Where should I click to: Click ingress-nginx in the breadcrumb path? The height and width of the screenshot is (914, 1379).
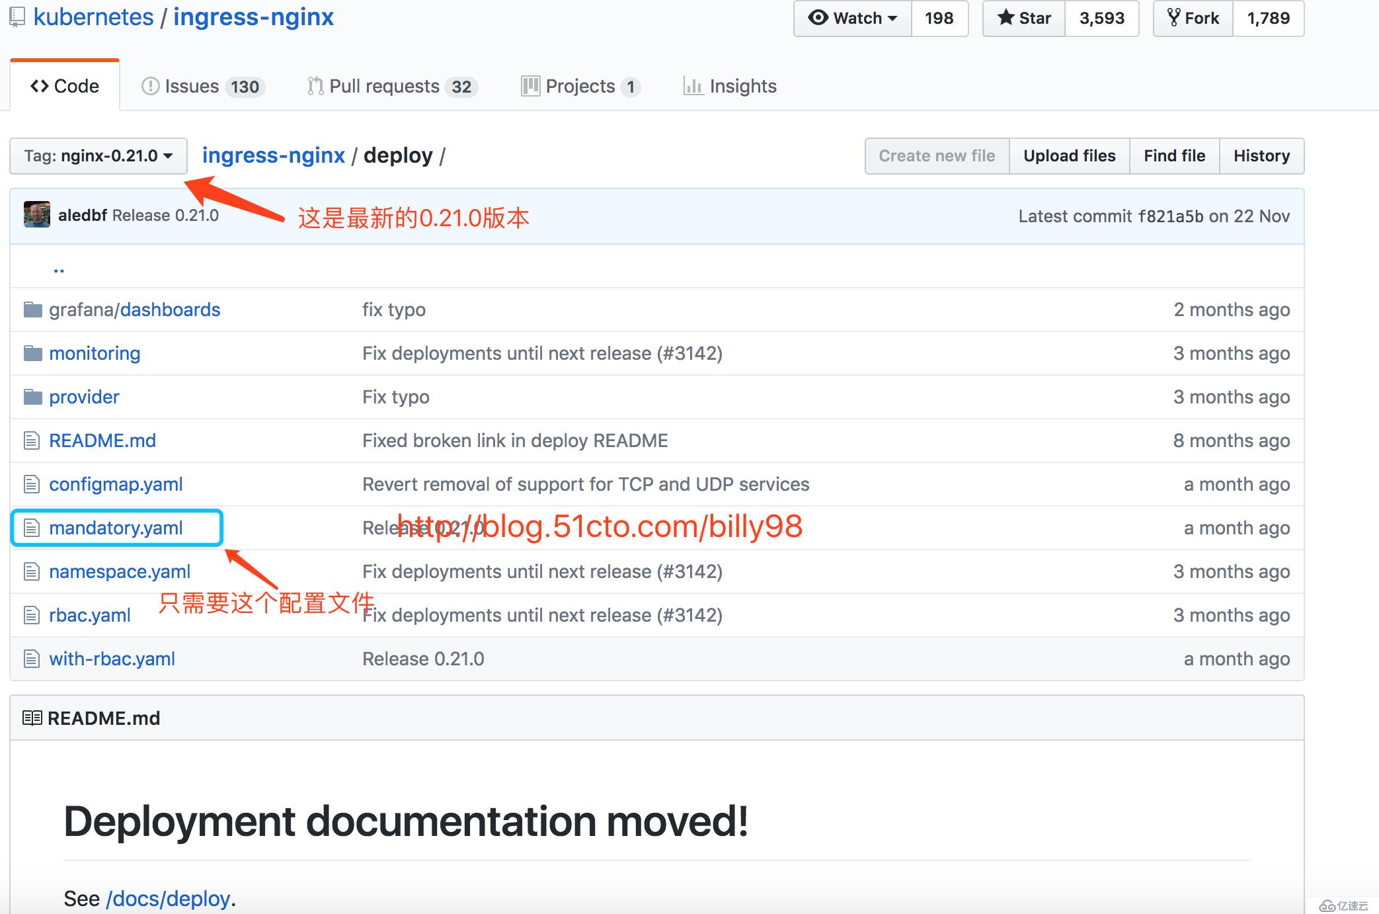[274, 155]
